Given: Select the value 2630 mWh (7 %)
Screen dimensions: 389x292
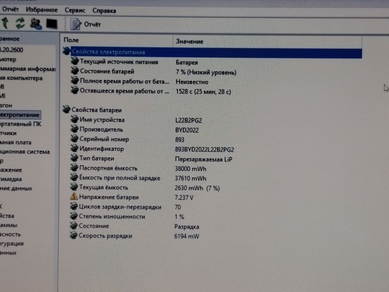Looking at the screenshot, I should [197, 188].
